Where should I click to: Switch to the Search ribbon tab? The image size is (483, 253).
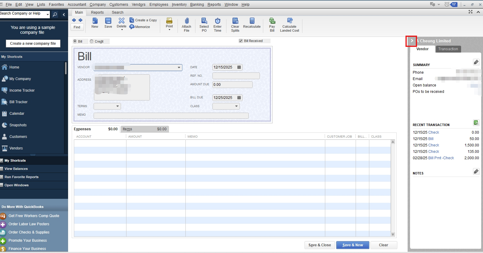[x=118, y=12]
